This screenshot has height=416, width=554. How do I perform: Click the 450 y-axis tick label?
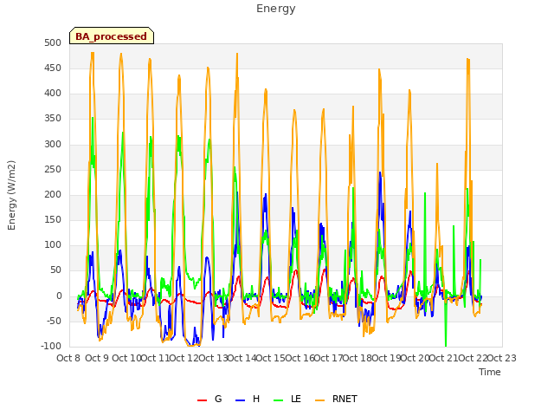53,68
